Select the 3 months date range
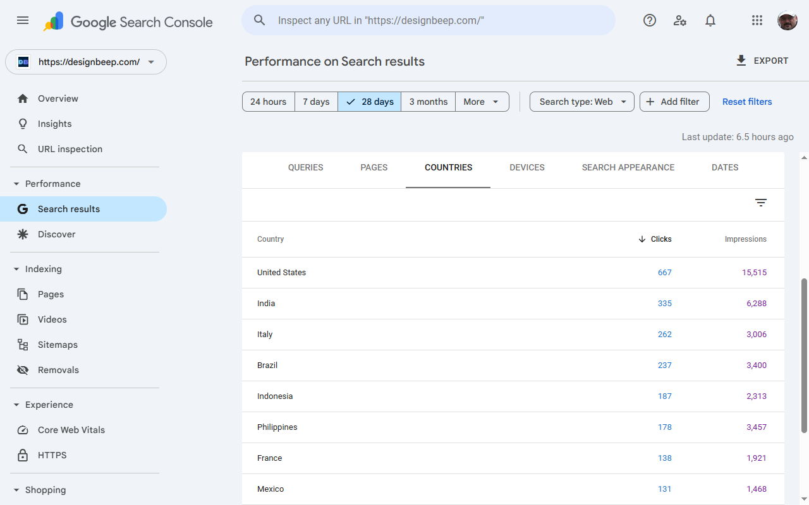The width and height of the screenshot is (809, 505). coord(428,102)
